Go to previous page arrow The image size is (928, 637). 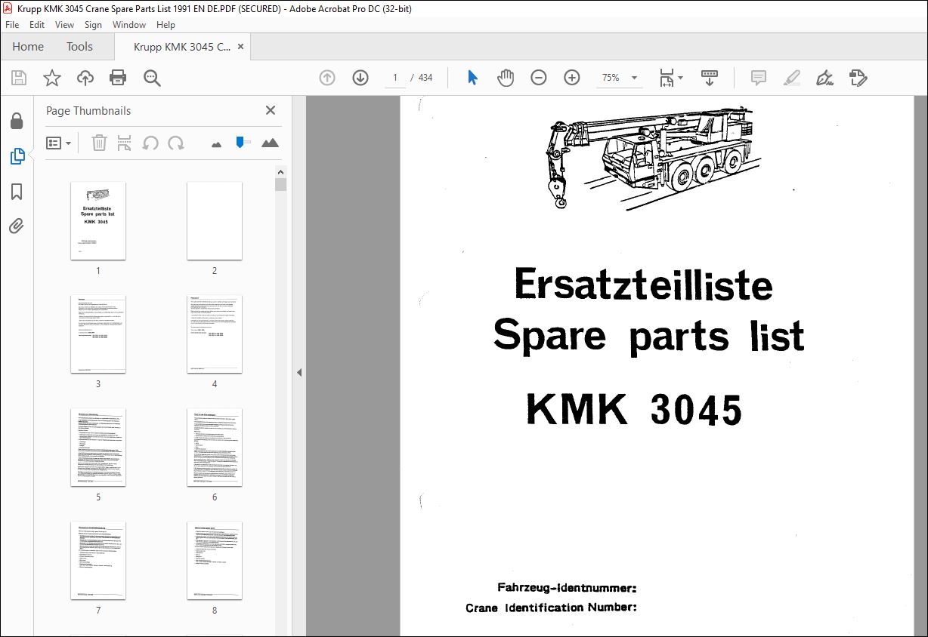tap(327, 78)
